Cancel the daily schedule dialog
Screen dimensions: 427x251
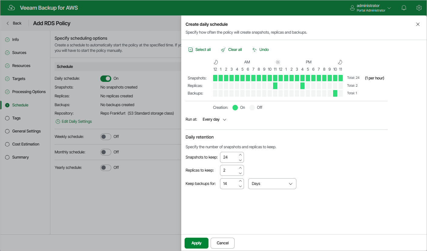pos(223,243)
